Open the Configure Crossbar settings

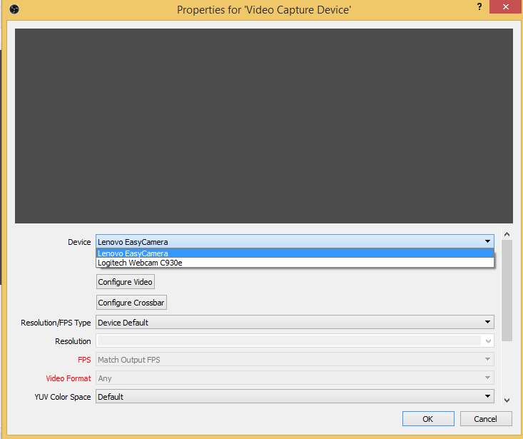pyautogui.click(x=131, y=303)
